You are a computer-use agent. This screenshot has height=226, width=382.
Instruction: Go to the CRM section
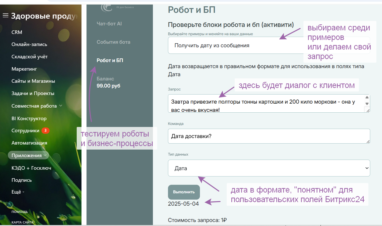point(16,32)
